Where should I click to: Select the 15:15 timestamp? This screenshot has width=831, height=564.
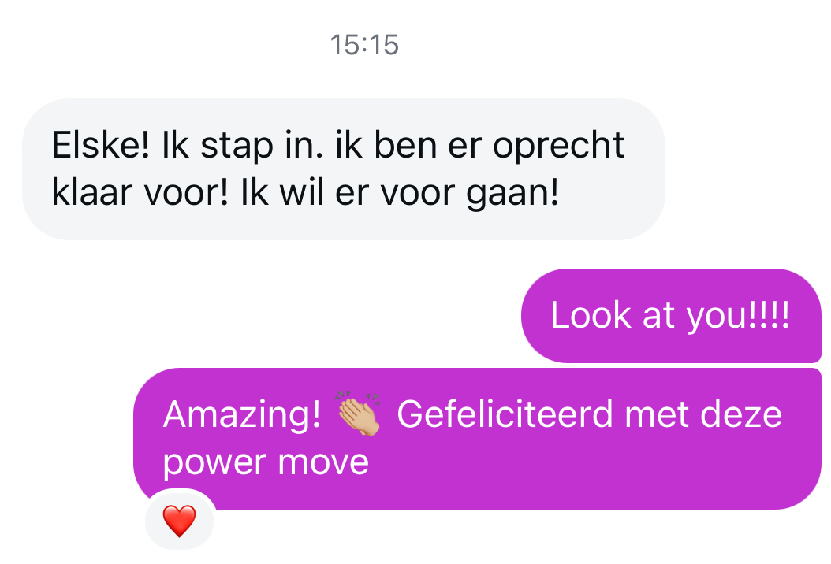click(x=364, y=44)
